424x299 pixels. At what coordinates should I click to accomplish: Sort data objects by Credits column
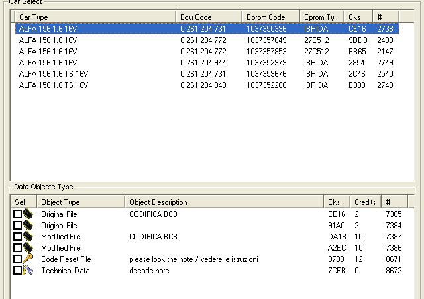(366, 202)
